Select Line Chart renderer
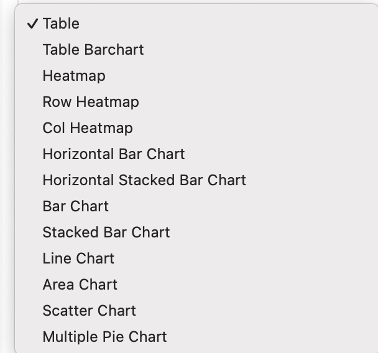378x353 pixels. click(x=78, y=259)
